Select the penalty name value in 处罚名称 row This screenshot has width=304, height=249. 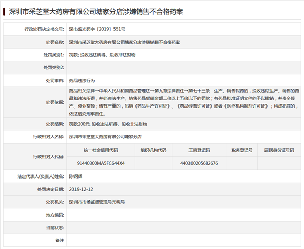click(x=125, y=42)
